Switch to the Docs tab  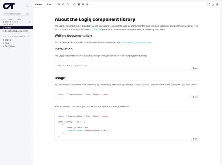[49, 5]
